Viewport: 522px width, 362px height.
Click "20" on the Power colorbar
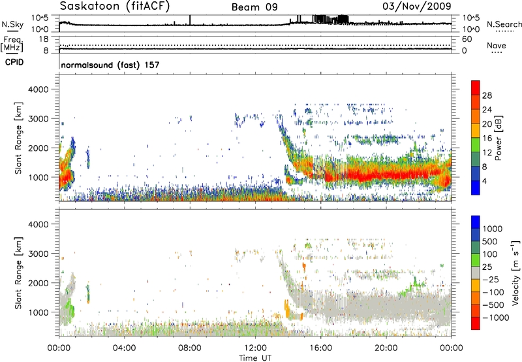pyautogui.click(x=487, y=124)
